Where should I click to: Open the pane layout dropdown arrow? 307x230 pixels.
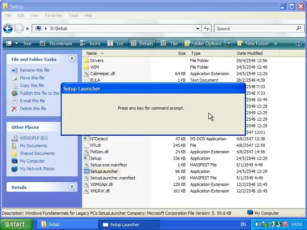pyautogui.click(x=17, y=43)
